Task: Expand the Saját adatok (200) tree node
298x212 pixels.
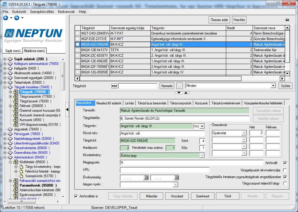Action: (x=5, y=59)
